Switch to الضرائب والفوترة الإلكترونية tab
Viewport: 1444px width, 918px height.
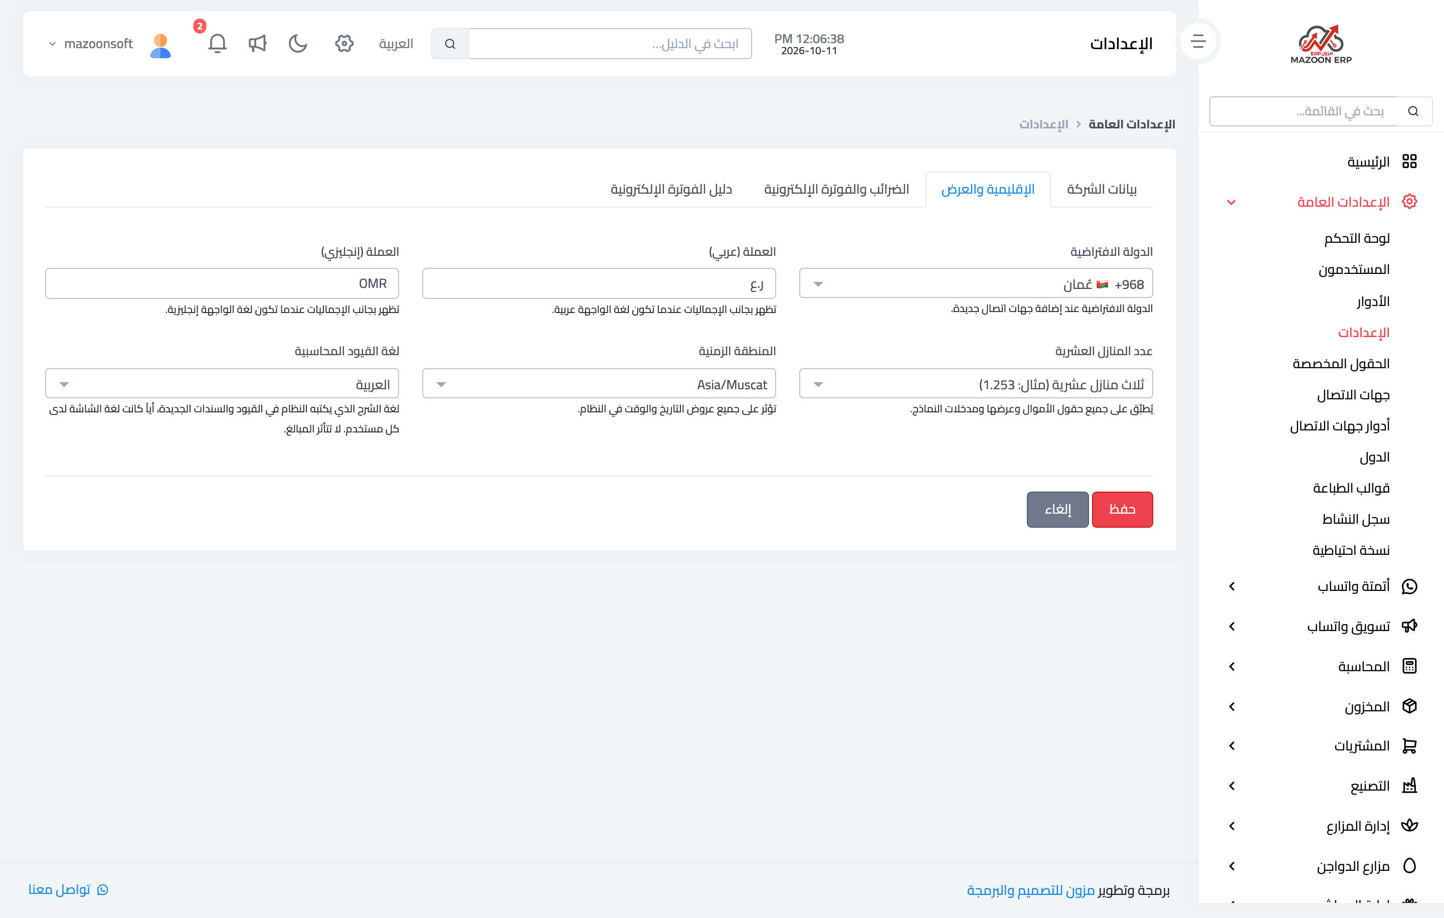pyautogui.click(x=836, y=190)
